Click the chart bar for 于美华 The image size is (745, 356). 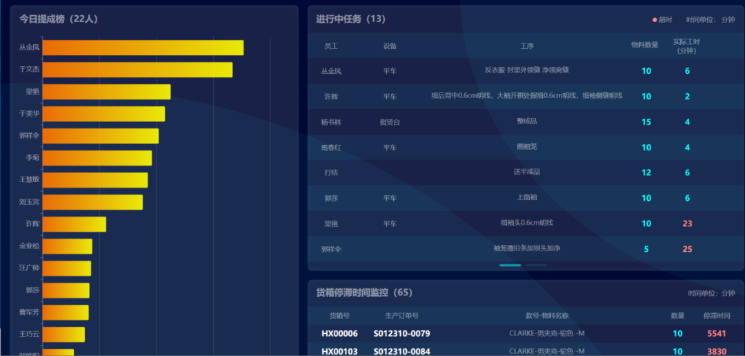pyautogui.click(x=103, y=114)
